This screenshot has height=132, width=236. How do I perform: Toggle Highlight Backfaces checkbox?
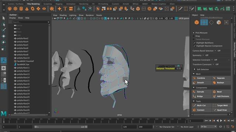[194, 43]
